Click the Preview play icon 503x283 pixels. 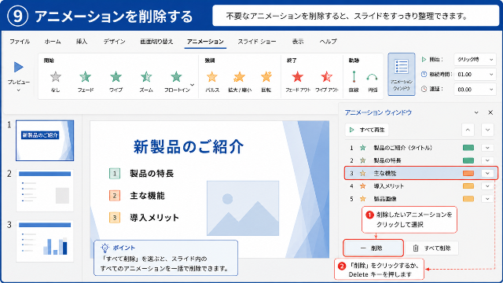[x=19, y=67]
